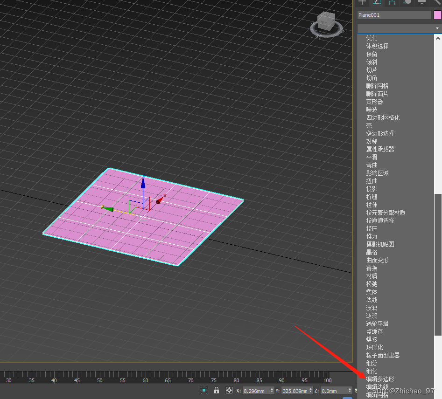Apply the 挤压 modifier
The width and height of the screenshot is (442, 399).
[372, 229]
